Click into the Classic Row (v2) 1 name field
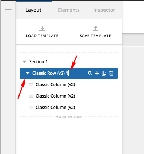 pyautogui.click(x=50, y=73)
